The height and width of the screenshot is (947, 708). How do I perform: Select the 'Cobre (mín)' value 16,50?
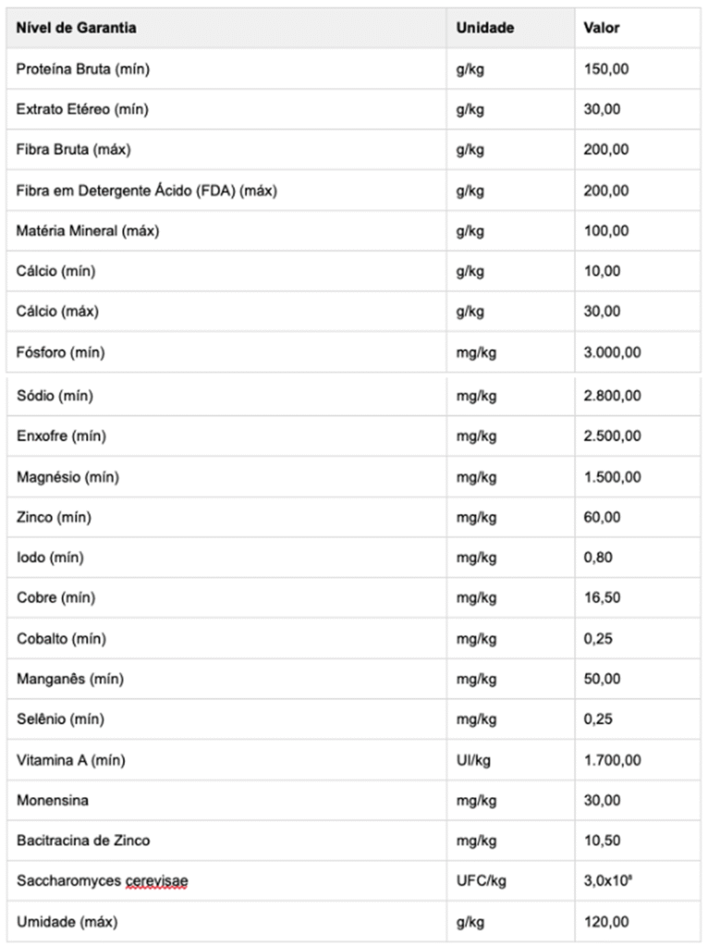602,597
